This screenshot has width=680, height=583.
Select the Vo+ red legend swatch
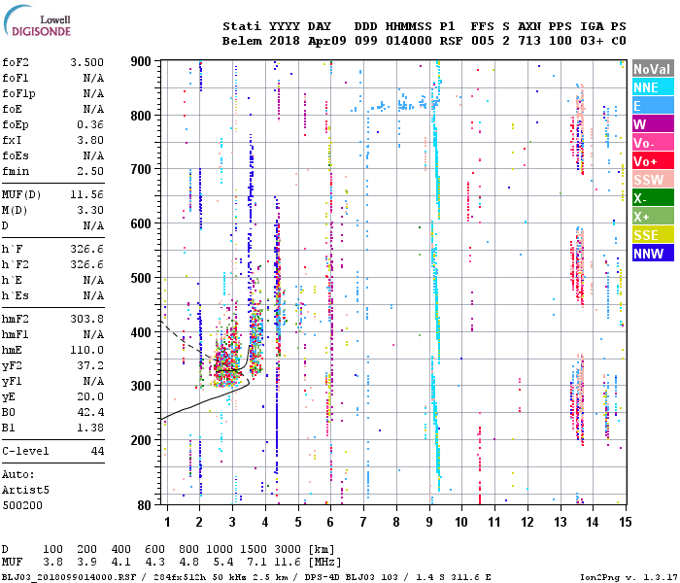[653, 161]
